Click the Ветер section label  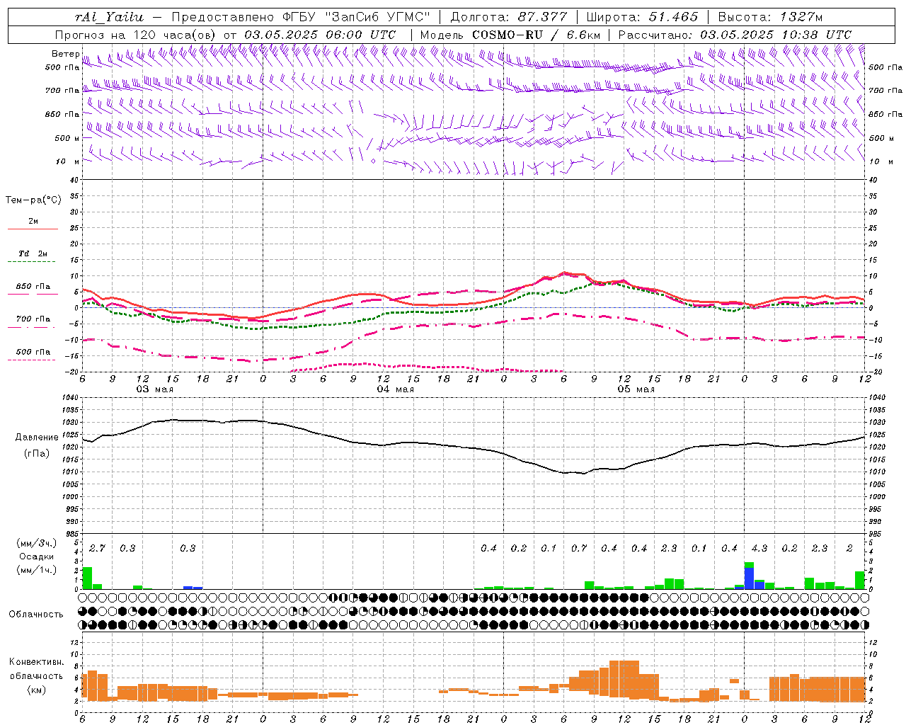coord(65,54)
